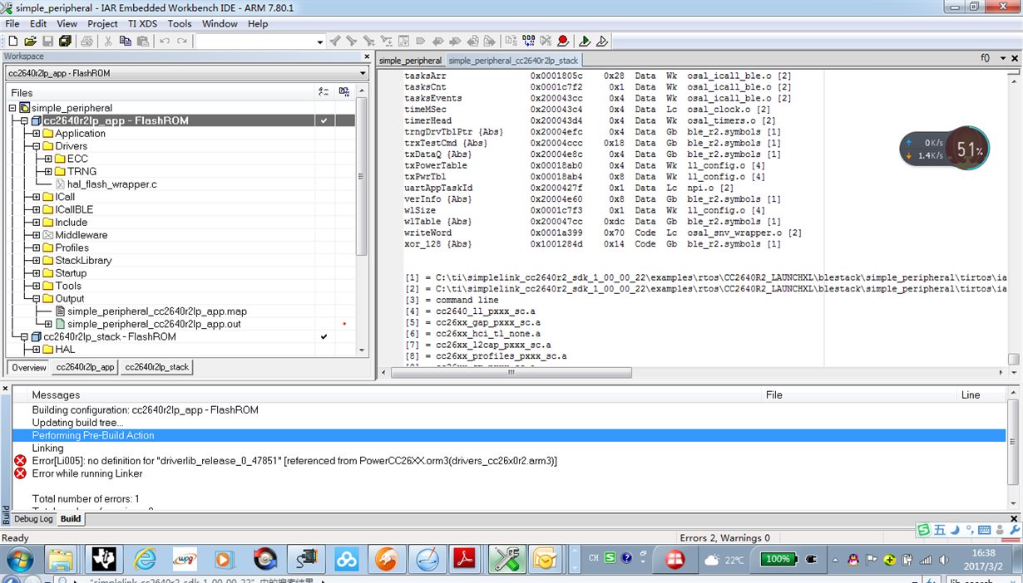The image size is (1023, 583).
Task: Open the Project menu
Action: (102, 23)
